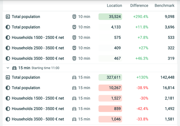Screen dimensions: 180x126
Task: Sort by the Location column header
Action: pos(115,6)
